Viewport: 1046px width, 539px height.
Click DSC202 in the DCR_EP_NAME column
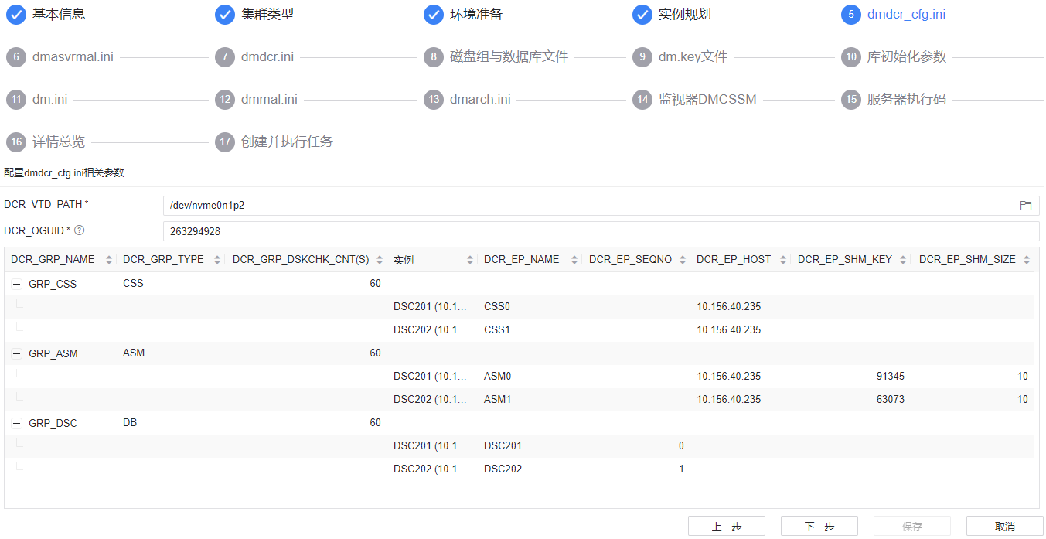click(503, 469)
